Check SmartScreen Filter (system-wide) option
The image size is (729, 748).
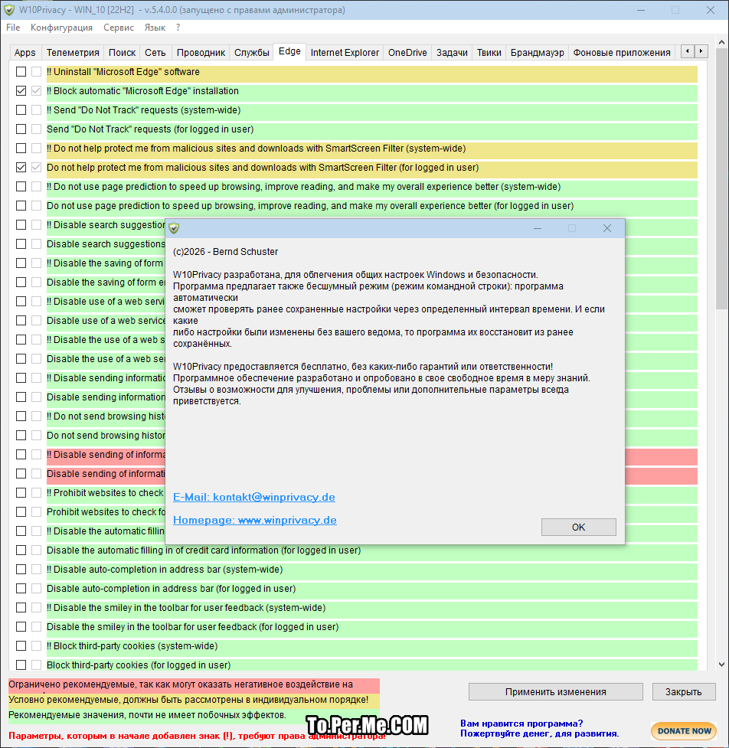click(21, 149)
